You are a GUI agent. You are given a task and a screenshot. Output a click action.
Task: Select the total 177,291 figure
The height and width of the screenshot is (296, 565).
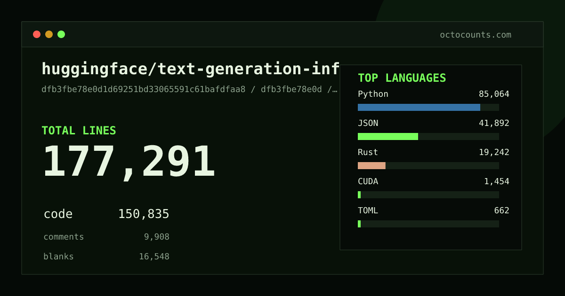click(129, 162)
